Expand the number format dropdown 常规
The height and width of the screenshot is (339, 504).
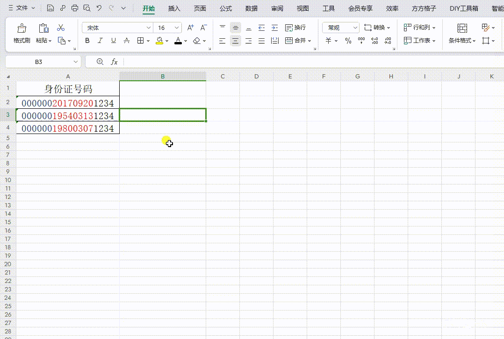coord(355,28)
